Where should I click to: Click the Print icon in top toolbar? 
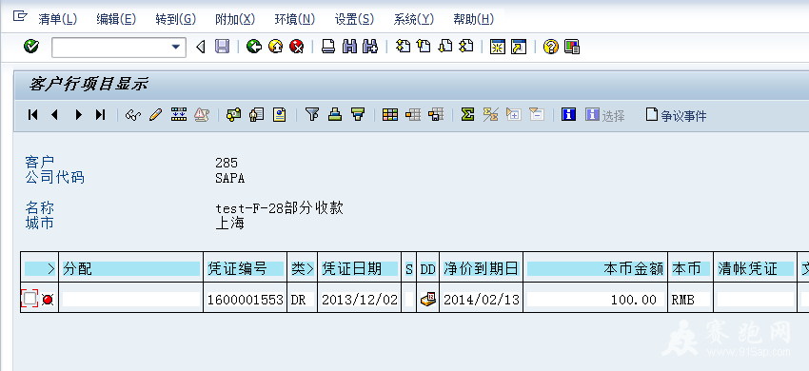coord(328,47)
